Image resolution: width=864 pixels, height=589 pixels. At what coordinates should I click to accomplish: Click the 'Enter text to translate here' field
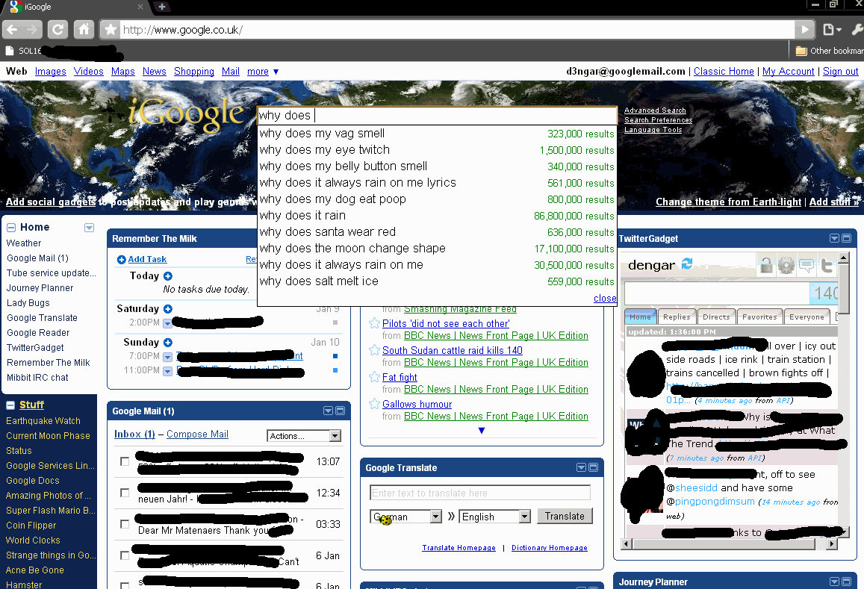coord(480,493)
